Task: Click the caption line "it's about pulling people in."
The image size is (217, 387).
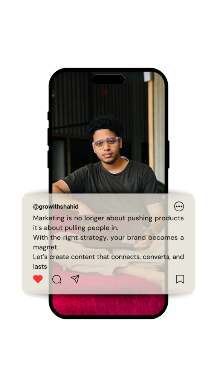Action: click(x=75, y=228)
